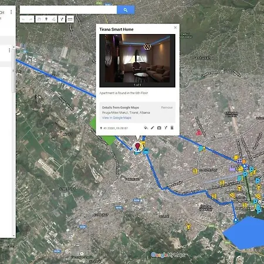Get directions to here from popup
Image resolution: width=264 pixels, height=264 pixels.
point(165,128)
